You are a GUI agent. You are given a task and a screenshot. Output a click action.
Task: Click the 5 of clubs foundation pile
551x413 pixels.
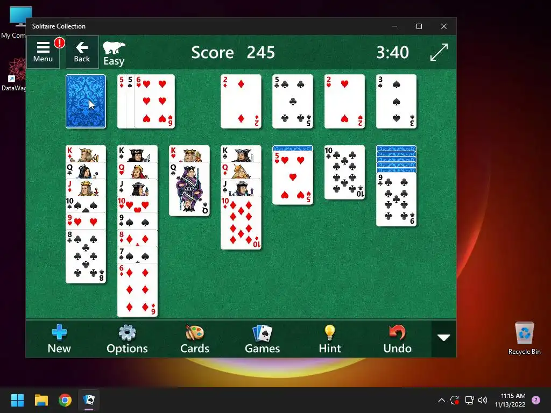pyautogui.click(x=293, y=101)
